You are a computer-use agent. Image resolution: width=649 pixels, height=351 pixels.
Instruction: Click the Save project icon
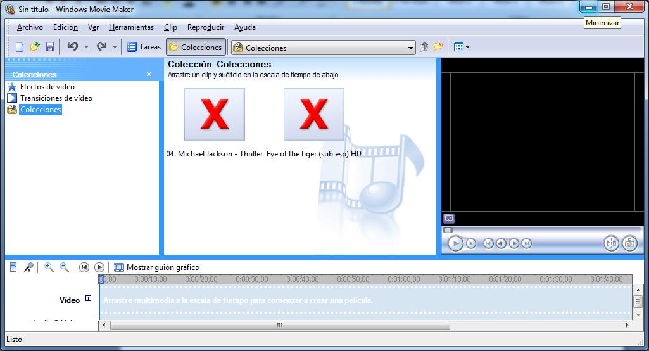[50, 47]
